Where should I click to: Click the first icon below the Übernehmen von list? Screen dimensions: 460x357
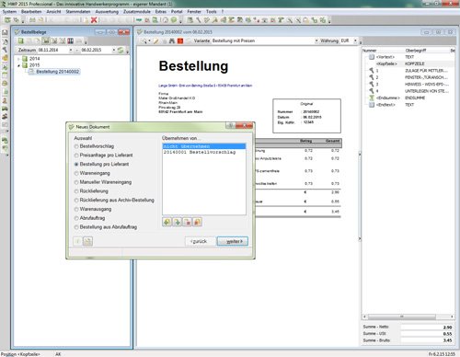pos(167,222)
